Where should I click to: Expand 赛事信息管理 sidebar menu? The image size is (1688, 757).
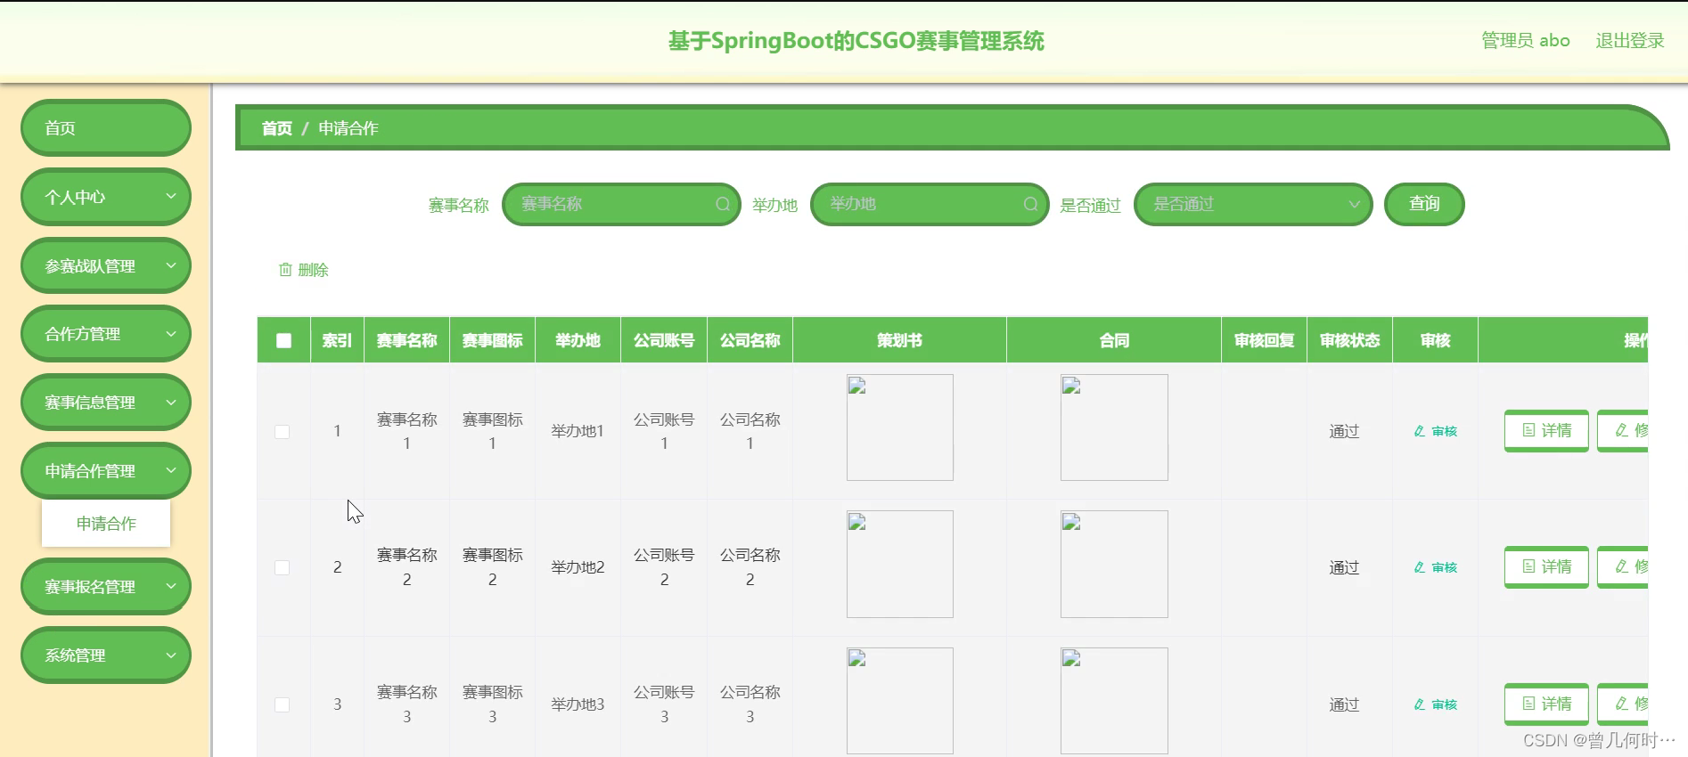point(105,403)
